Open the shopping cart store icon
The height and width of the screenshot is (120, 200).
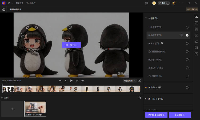(x=154, y=3)
